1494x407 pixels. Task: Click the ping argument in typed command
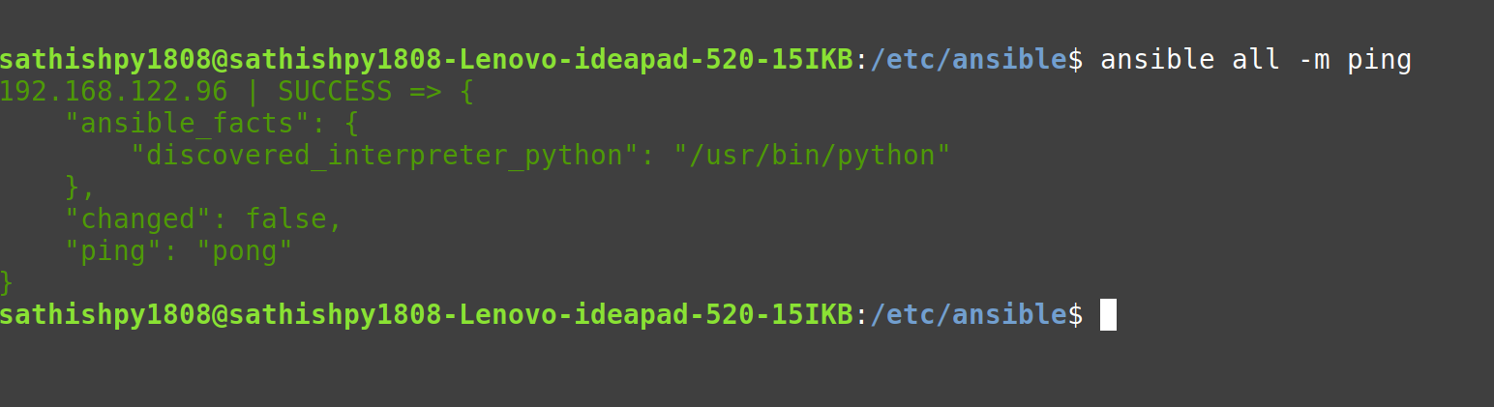[x=1377, y=60]
